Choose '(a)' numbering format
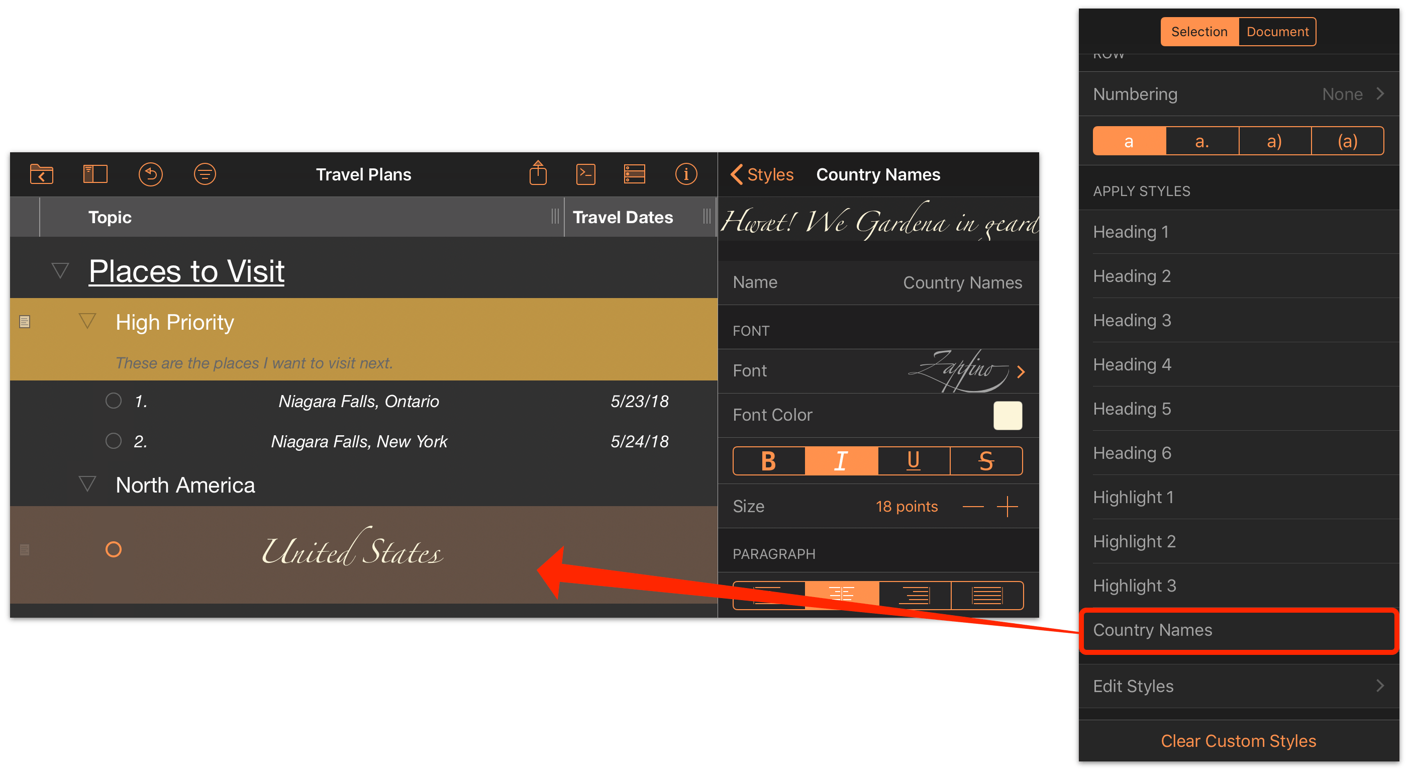1409x773 pixels. pyautogui.click(x=1348, y=141)
